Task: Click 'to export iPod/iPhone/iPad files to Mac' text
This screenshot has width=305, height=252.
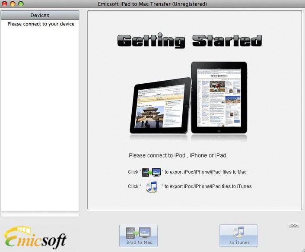Action: 205,172
